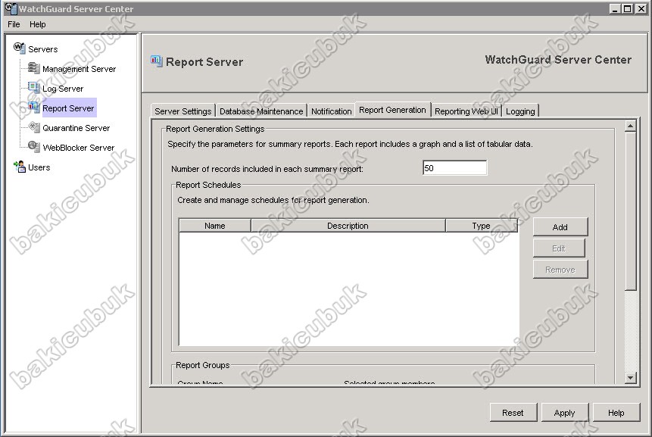The width and height of the screenshot is (652, 437).
Task: Select the Users node in the tree
Action: coord(39,167)
